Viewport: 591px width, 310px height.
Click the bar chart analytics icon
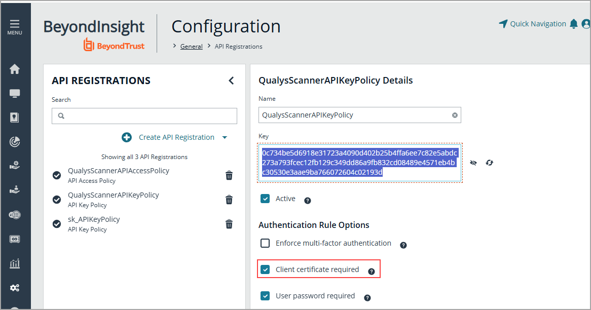(15, 263)
